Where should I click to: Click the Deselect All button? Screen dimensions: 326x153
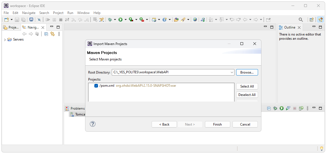pyautogui.click(x=247, y=95)
